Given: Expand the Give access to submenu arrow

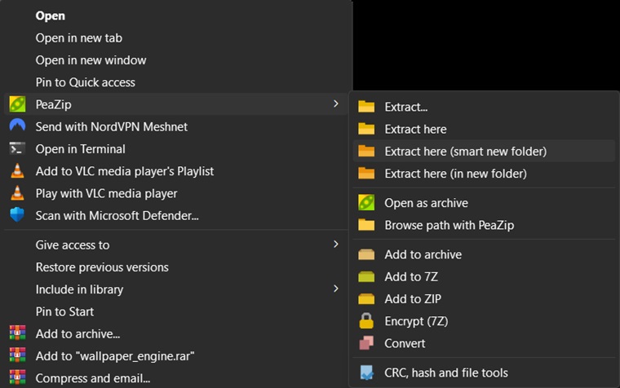Looking at the screenshot, I should (x=336, y=245).
